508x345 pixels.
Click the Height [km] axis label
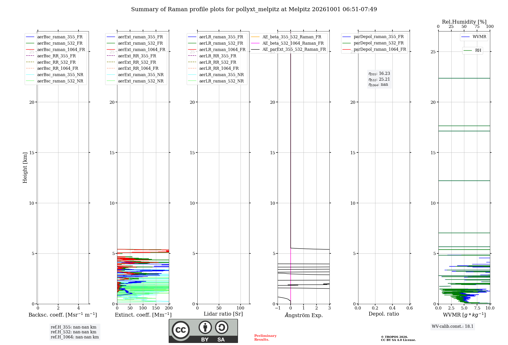click(x=25, y=168)
